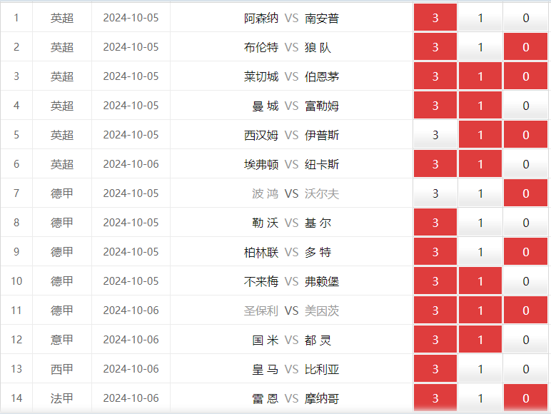Select the match text 勒沃 VS 基尔
Screen dimensions: 551x414
(x=292, y=223)
